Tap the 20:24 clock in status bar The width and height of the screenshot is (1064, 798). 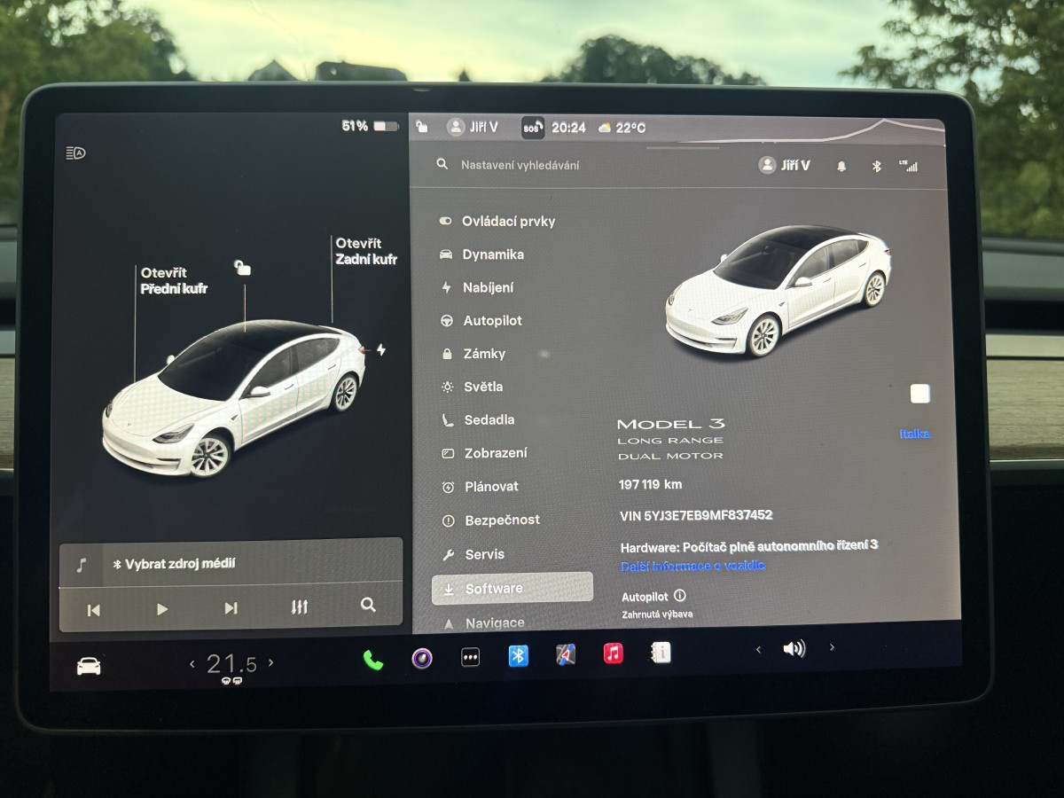(568, 128)
